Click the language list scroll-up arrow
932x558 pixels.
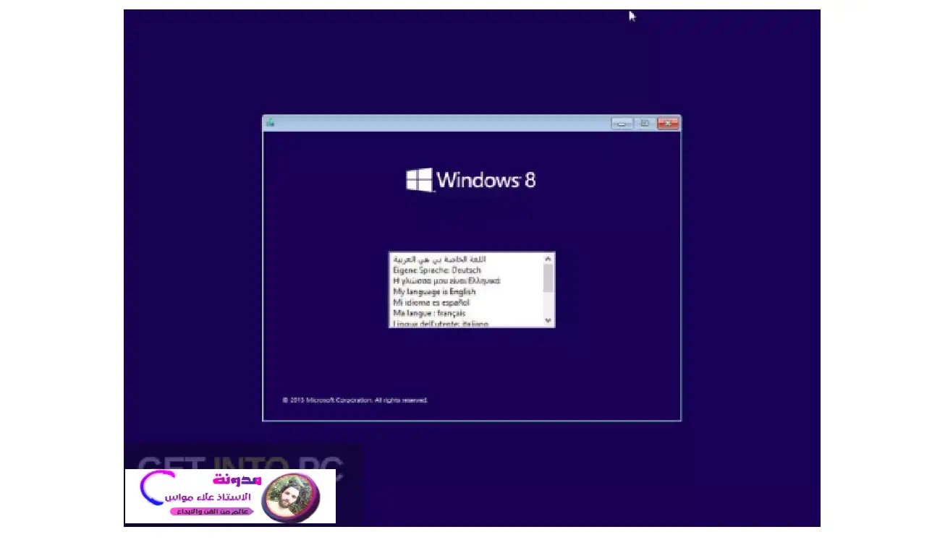tap(548, 259)
